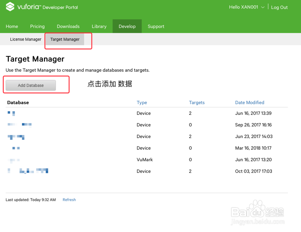
Task: Select the Develop menu tab
Action: tap(127, 26)
